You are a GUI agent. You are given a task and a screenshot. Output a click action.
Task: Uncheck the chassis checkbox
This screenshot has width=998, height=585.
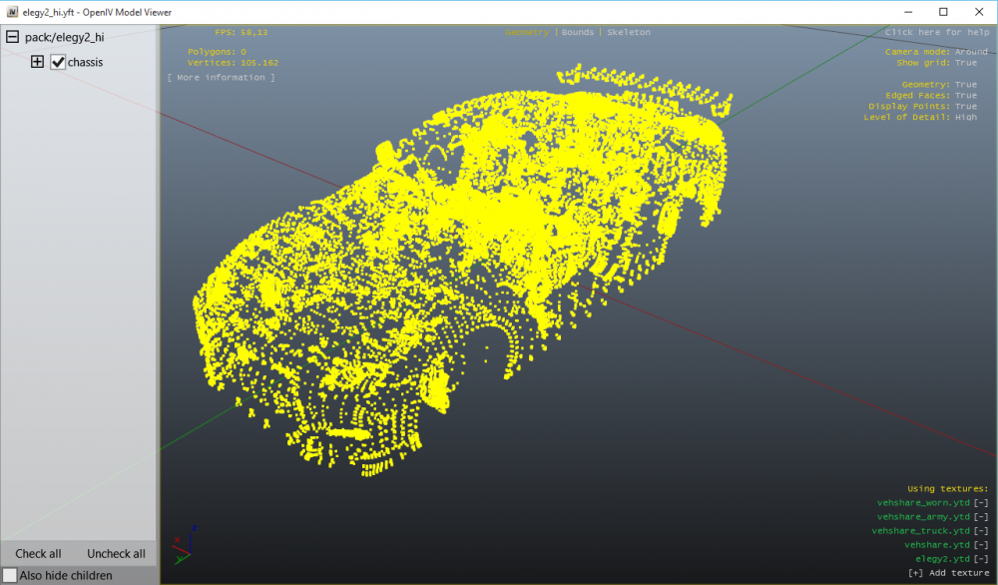pos(58,62)
